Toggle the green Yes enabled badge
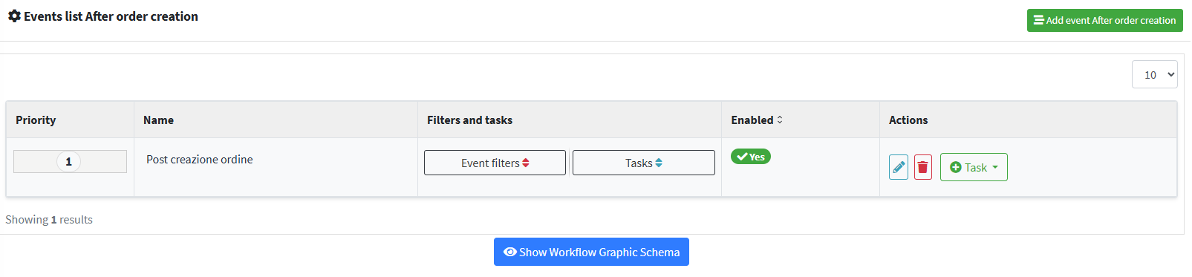The image size is (1192, 277). click(751, 157)
